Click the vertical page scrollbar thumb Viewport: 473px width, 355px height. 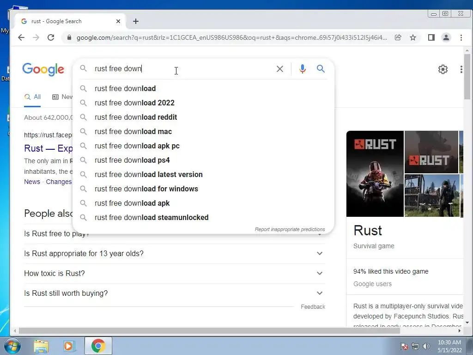pos(467,77)
